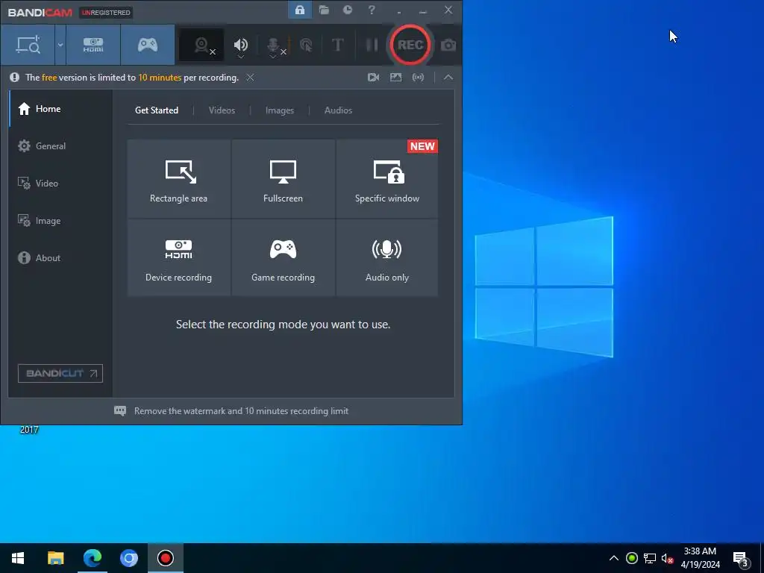Open Home in the sidebar
This screenshot has height=573, width=764.
pos(61,109)
